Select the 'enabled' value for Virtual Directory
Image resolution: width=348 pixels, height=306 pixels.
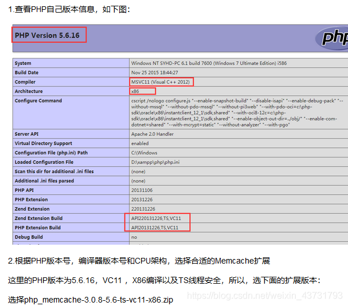[140, 143]
